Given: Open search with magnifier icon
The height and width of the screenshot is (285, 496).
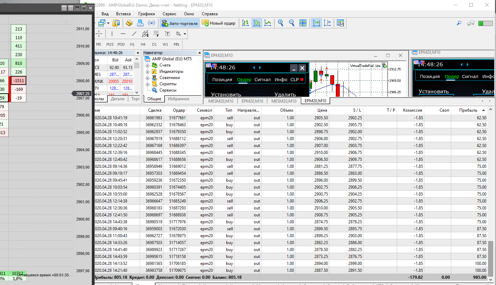Looking at the screenshot, I should point(459,23).
